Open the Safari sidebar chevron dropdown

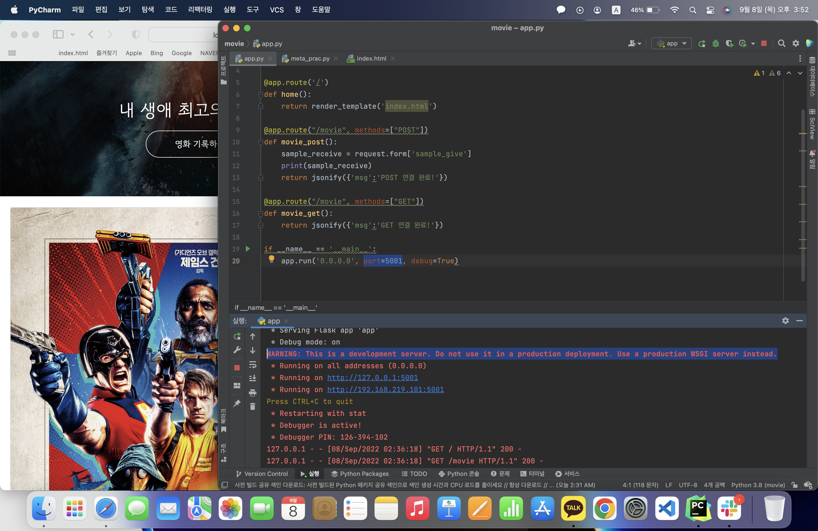pyautogui.click(x=72, y=34)
